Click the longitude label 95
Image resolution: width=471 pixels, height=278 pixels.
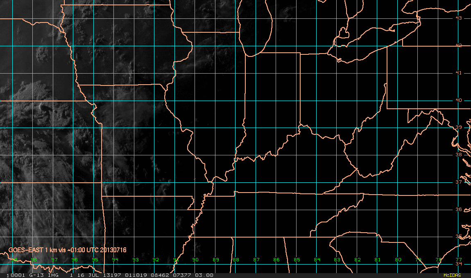click(95, 260)
